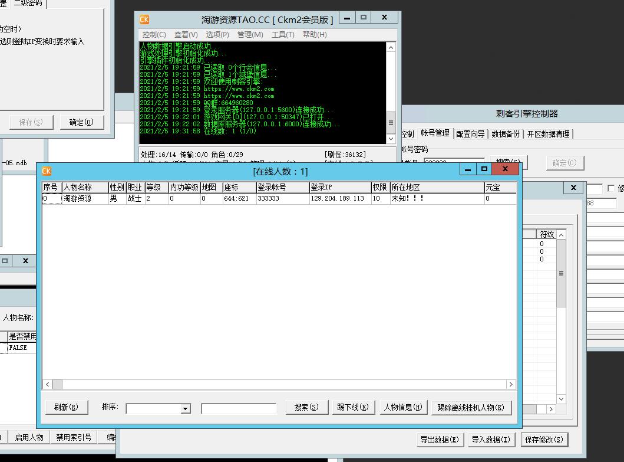Open the 控制(C) menu
The width and height of the screenshot is (624, 462).
(154, 35)
